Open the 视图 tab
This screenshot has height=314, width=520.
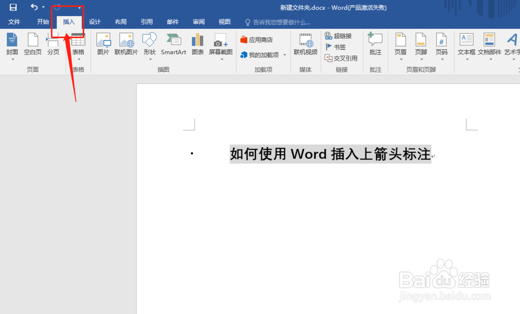225,22
